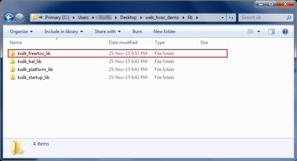Click Burn in the toolbar
This screenshot has width=297, height=161.
click(x=137, y=32)
